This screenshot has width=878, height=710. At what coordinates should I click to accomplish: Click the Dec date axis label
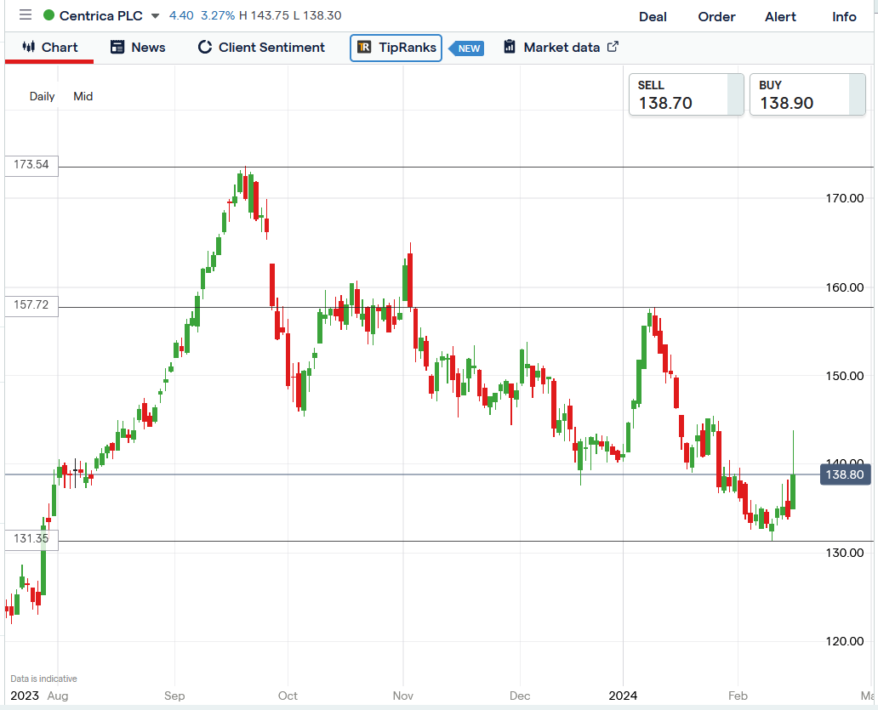520,696
